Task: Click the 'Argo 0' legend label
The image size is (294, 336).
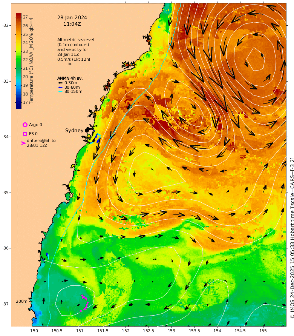Action: [35, 125]
